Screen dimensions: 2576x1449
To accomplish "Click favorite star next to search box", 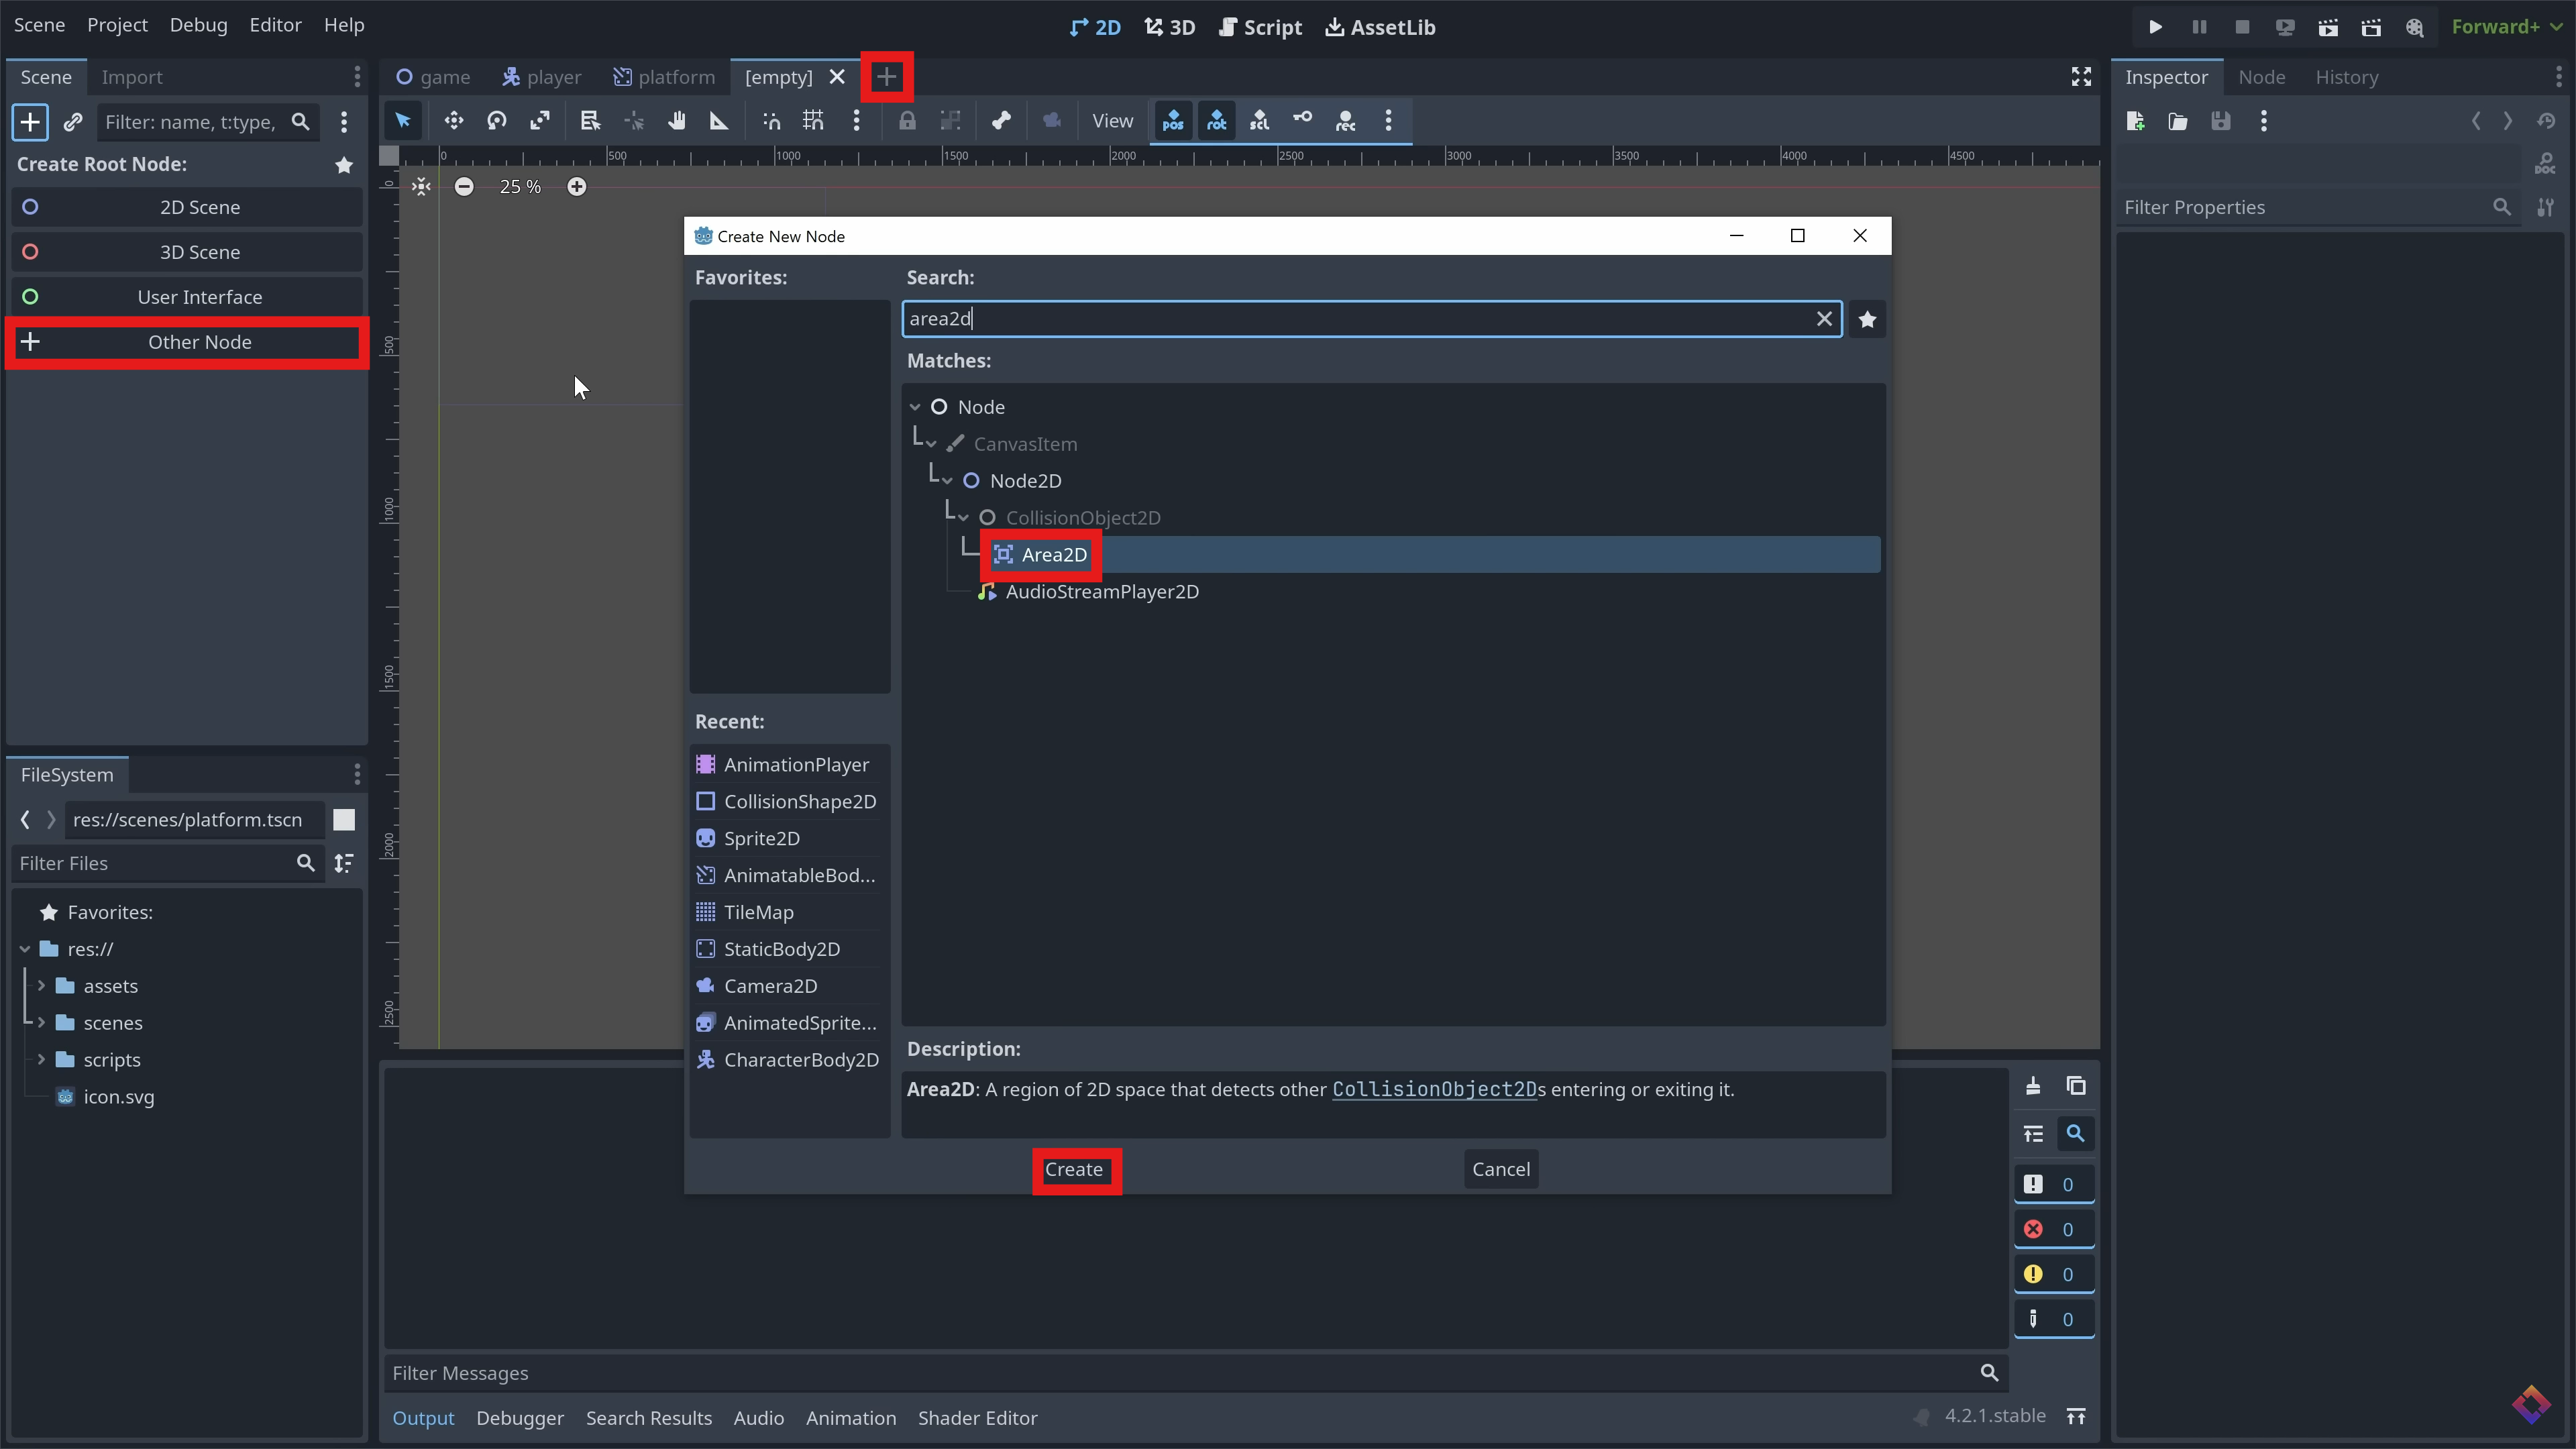I will (1866, 319).
